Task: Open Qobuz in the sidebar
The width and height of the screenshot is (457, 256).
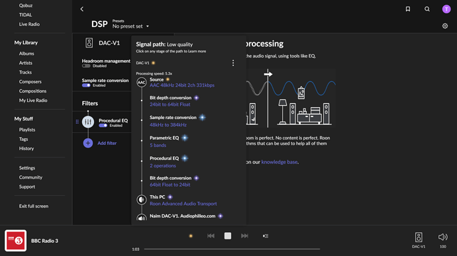Action: 26,5
